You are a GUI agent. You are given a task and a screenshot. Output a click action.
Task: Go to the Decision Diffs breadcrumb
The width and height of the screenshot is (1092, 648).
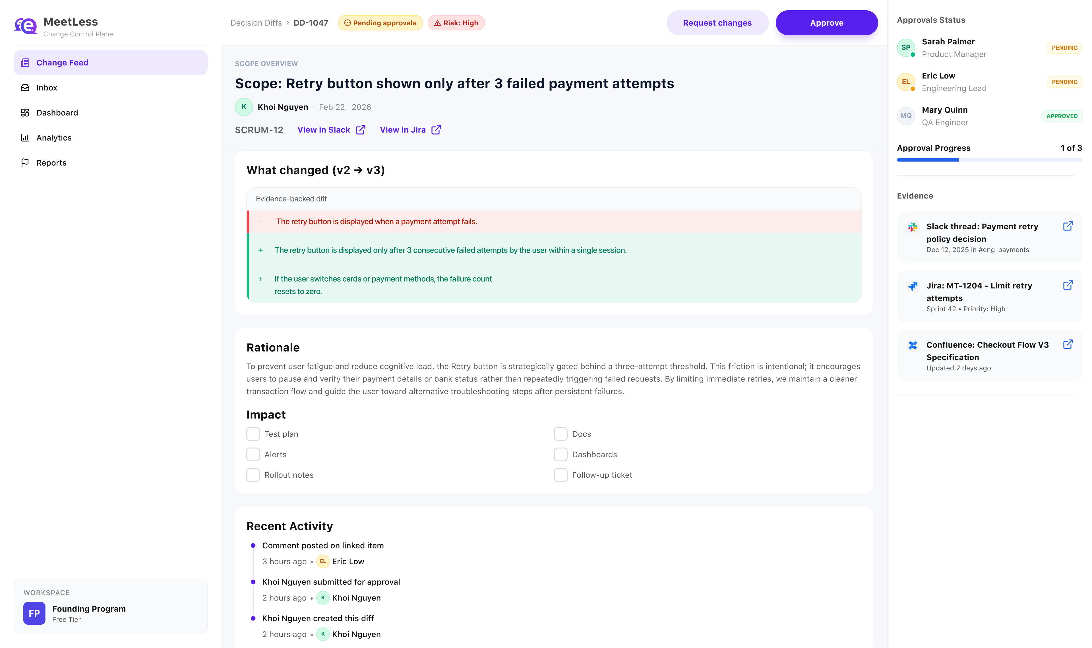tap(256, 23)
